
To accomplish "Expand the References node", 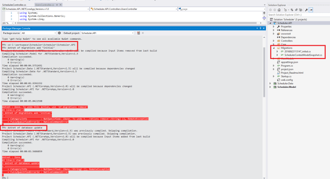I will point(273,30).
